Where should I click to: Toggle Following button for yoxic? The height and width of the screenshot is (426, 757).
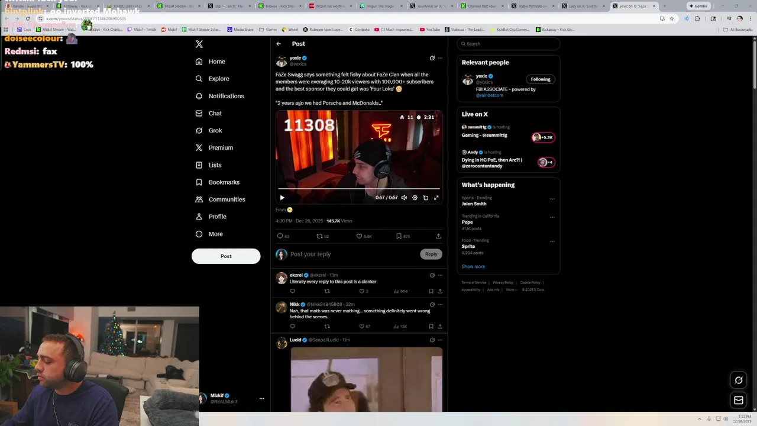pyautogui.click(x=541, y=79)
